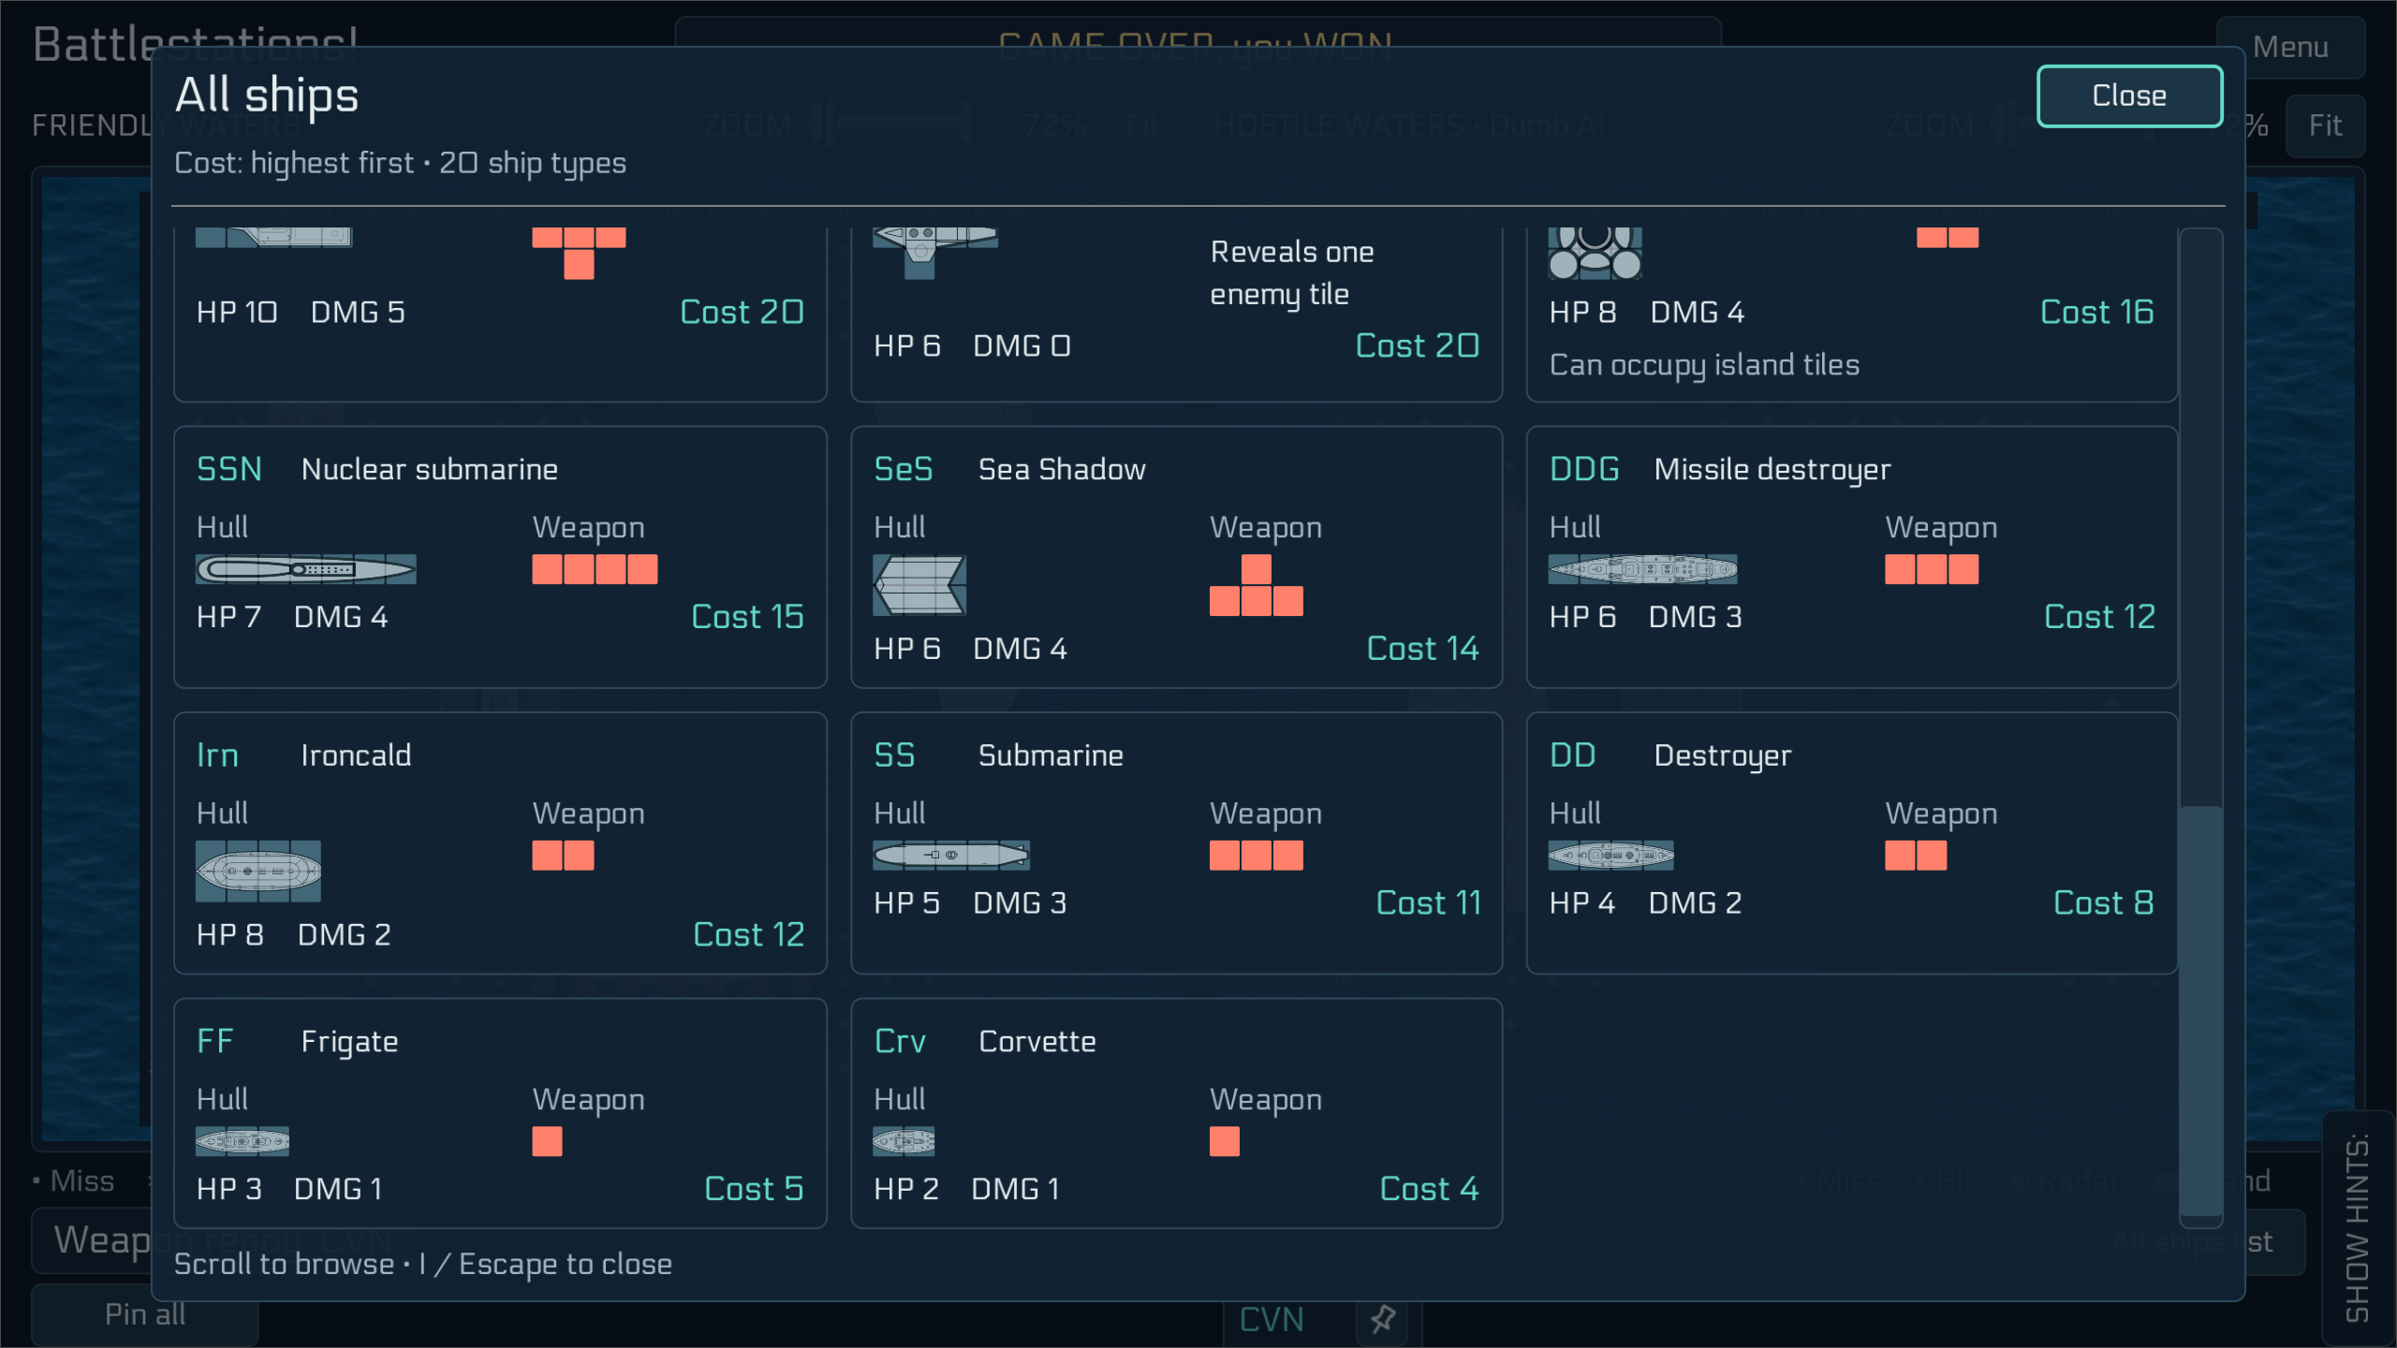Click the Nuclear submarine weapon pattern
2397x1348 pixels.
595,569
